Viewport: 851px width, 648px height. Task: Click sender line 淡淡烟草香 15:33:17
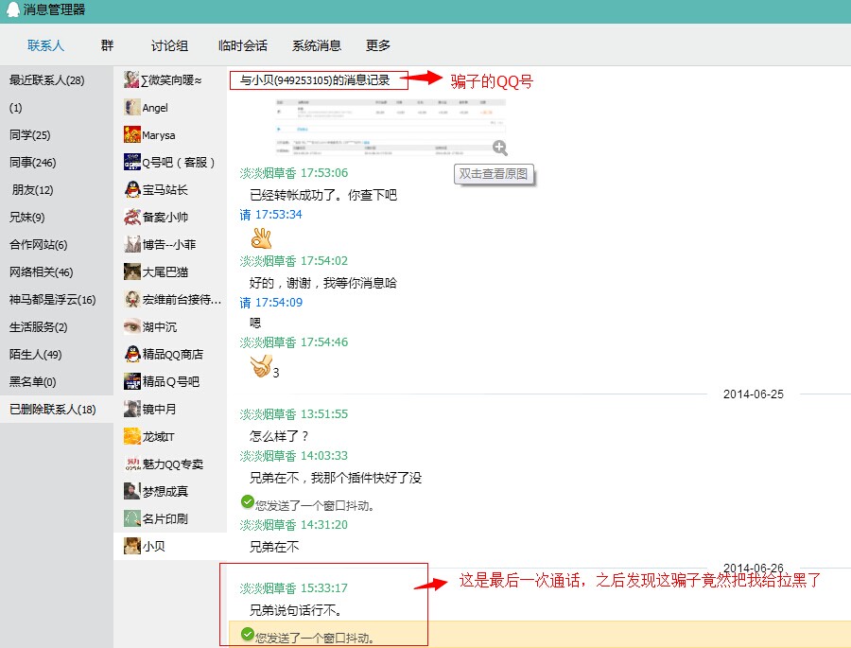click(x=294, y=588)
